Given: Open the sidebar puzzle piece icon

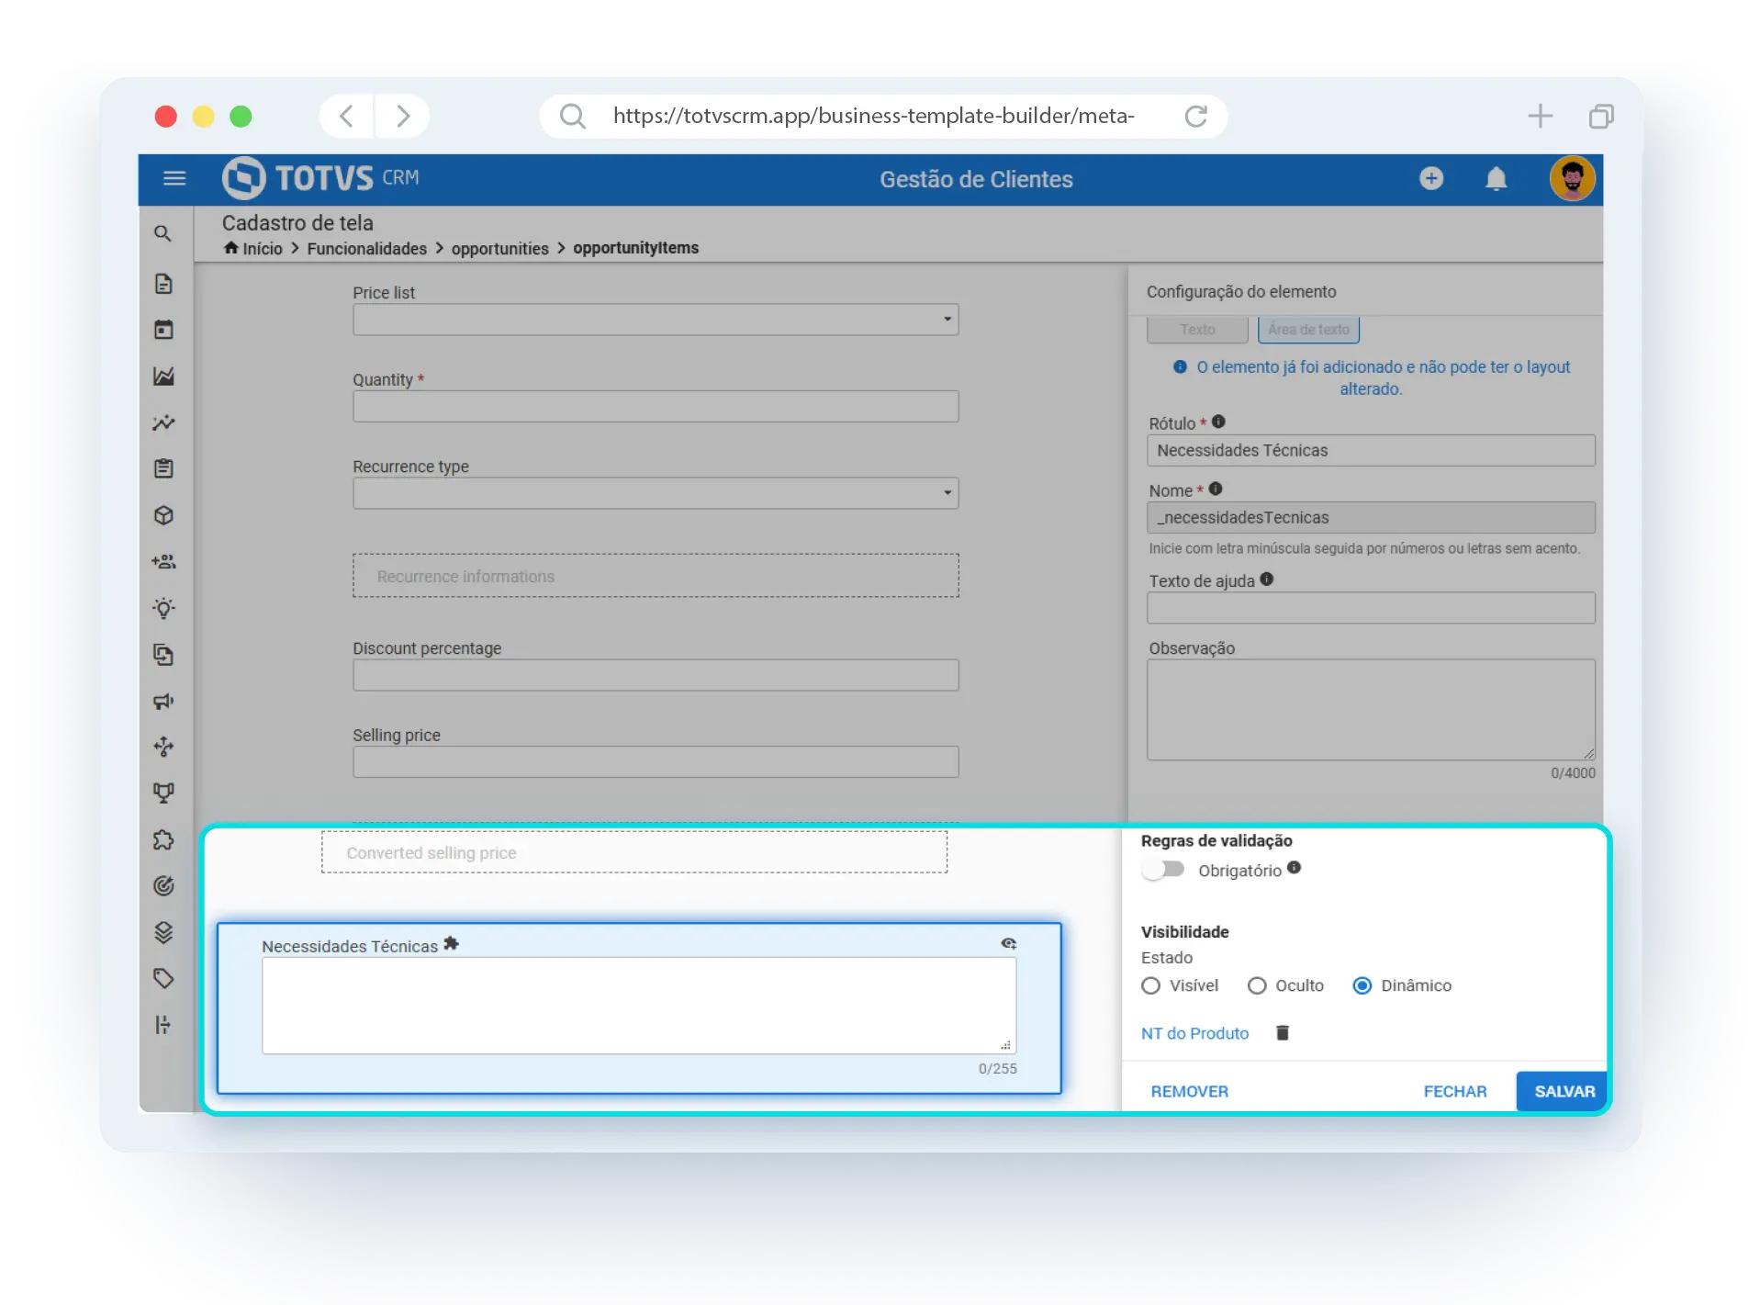Looking at the screenshot, I should click(163, 839).
